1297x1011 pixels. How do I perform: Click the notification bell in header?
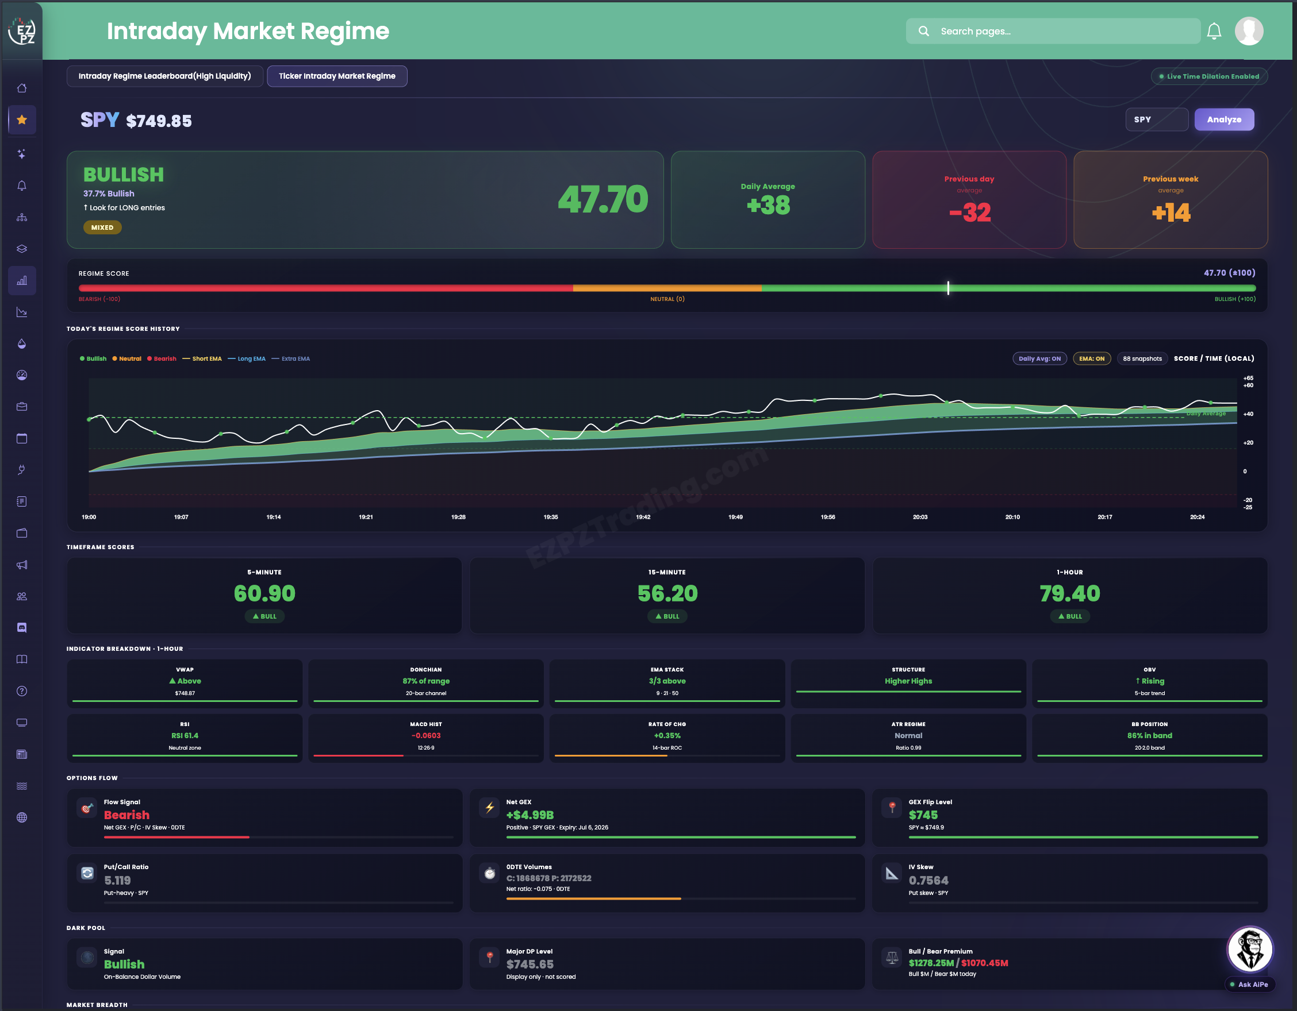click(x=1214, y=31)
